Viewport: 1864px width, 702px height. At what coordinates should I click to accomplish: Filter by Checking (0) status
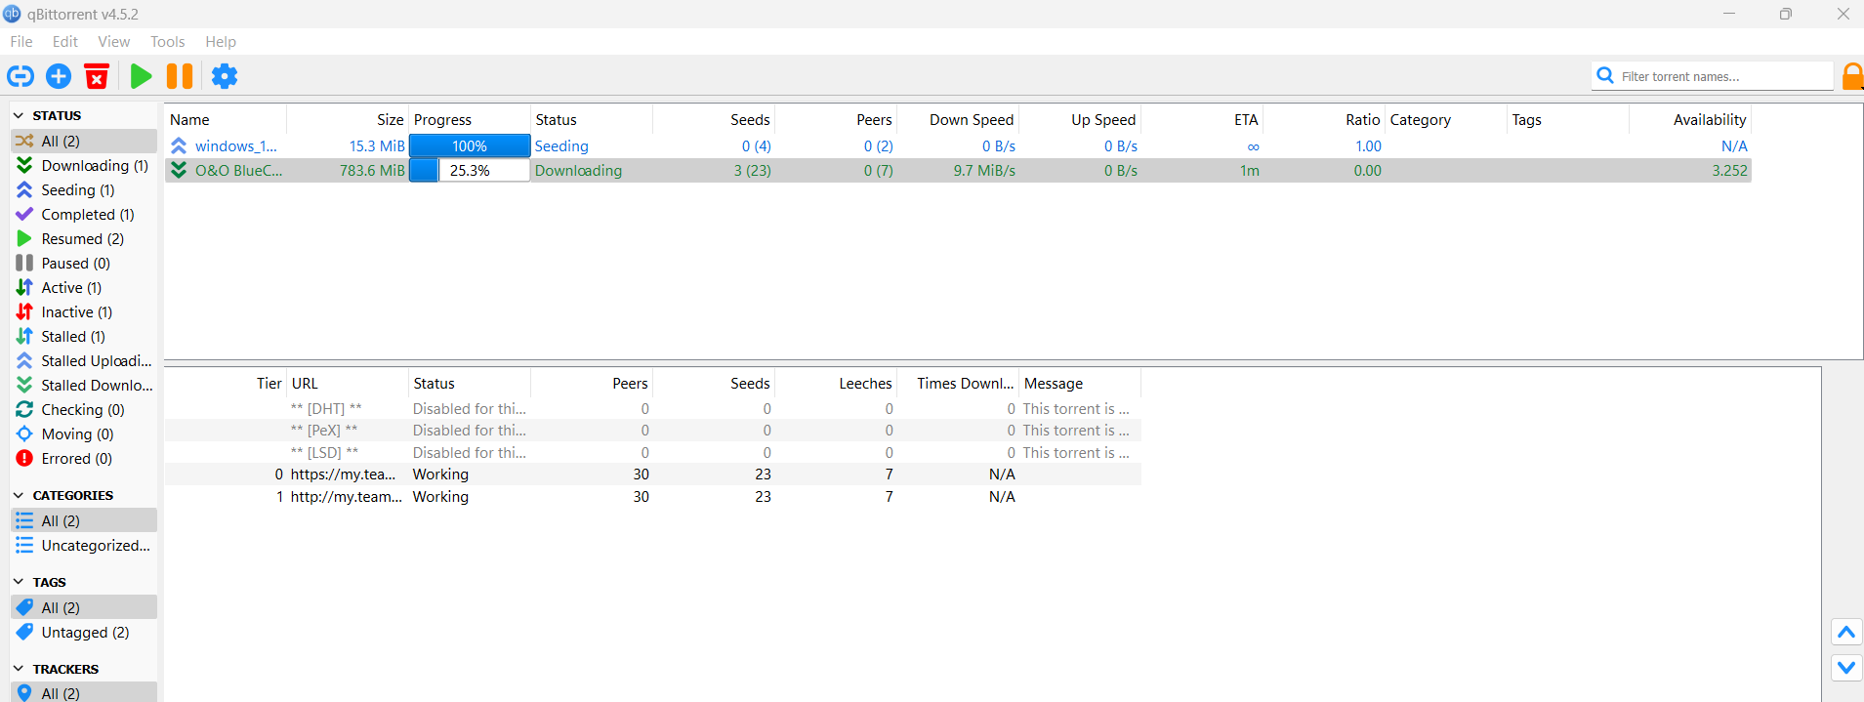(84, 409)
